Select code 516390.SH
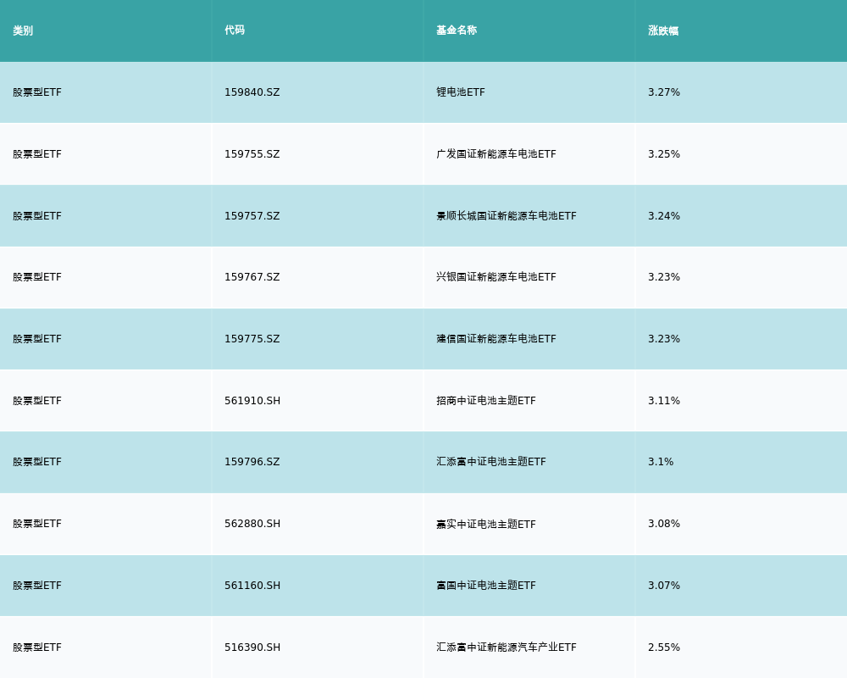The height and width of the screenshot is (678, 847). 252,647
